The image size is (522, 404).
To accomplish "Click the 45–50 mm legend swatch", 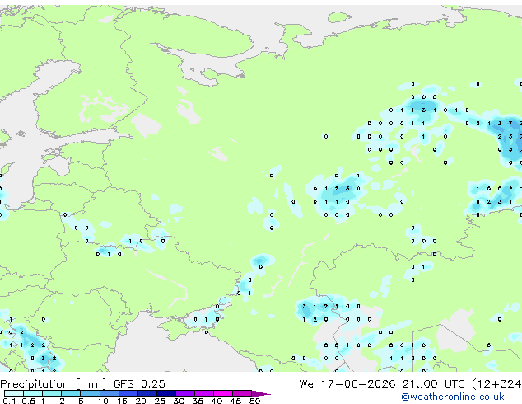I will pyautogui.click(x=242, y=393).
